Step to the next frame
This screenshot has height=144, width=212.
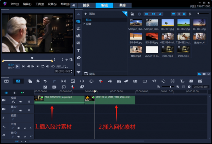point(33,66)
